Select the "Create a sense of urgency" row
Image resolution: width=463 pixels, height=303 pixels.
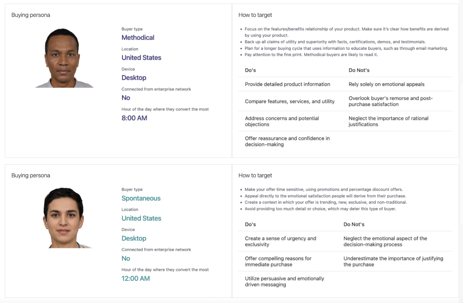[281, 241]
